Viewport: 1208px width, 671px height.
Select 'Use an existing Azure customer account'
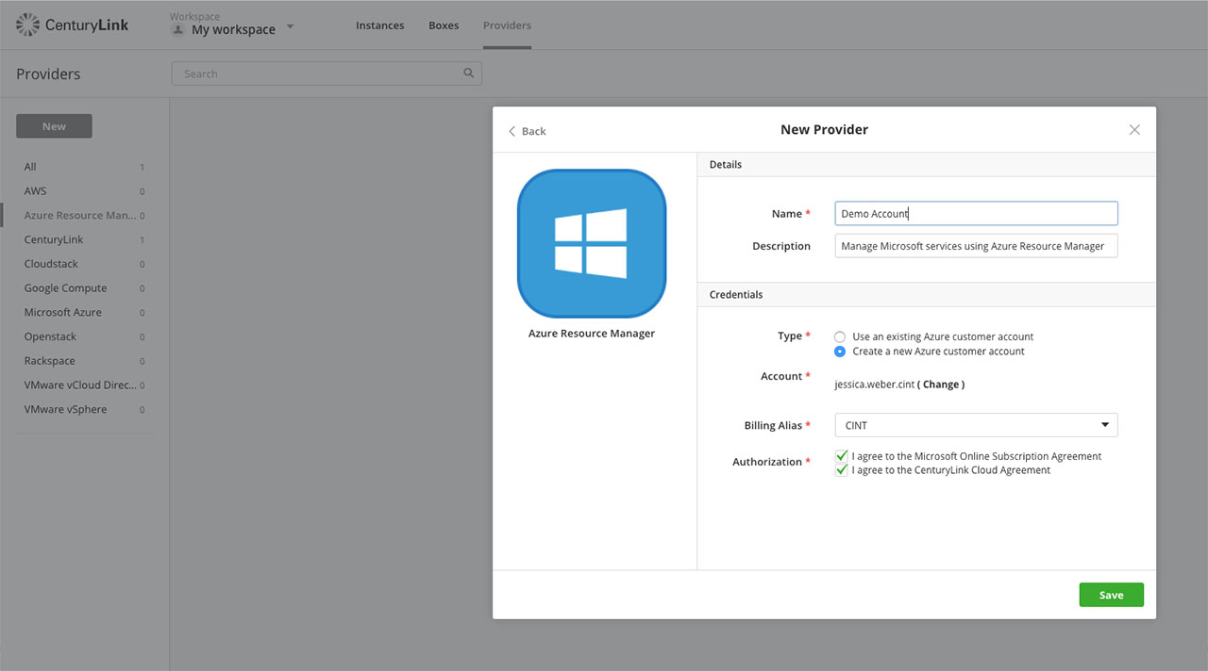tap(840, 336)
